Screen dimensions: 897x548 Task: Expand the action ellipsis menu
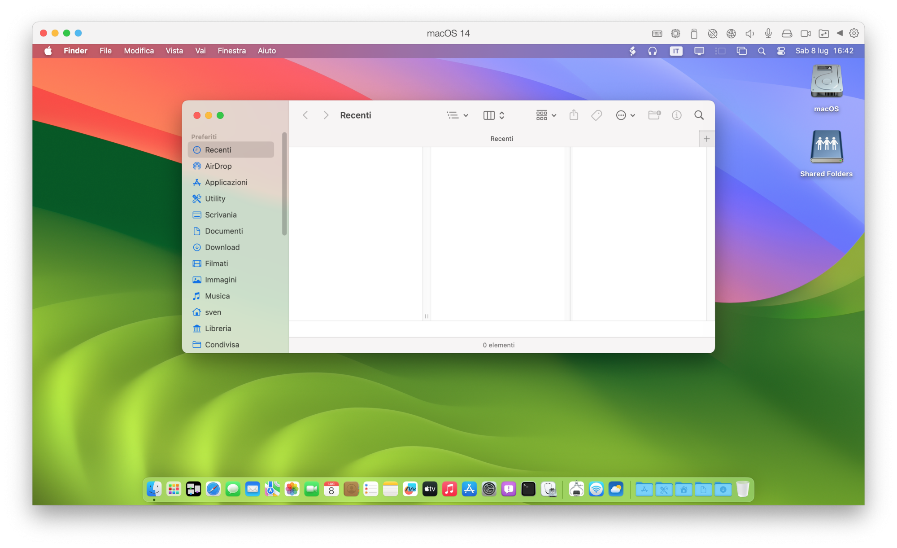tap(626, 115)
